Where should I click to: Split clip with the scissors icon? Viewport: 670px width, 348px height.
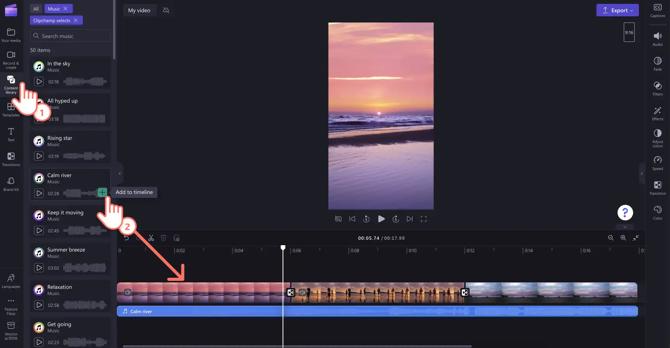coord(151,238)
